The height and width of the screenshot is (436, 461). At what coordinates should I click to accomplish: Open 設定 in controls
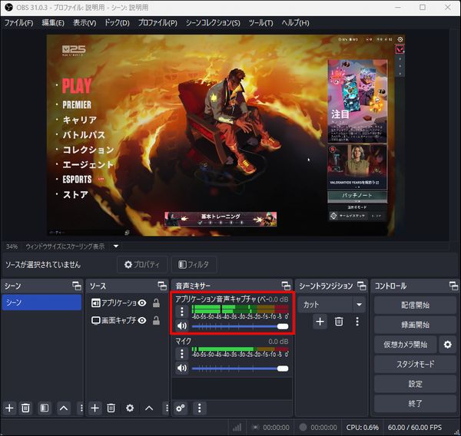pyautogui.click(x=415, y=384)
